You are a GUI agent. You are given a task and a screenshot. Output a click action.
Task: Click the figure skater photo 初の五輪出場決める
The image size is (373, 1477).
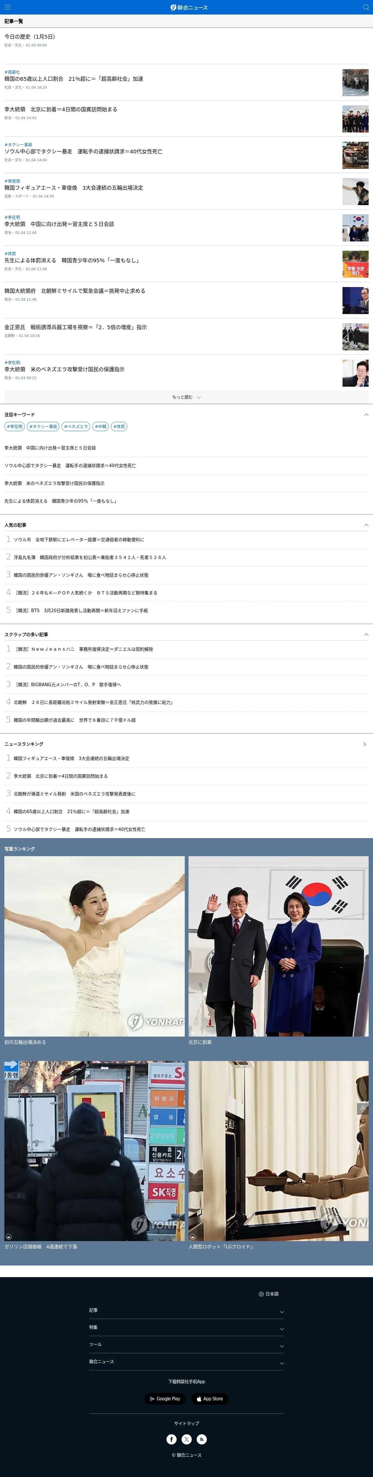click(x=94, y=946)
